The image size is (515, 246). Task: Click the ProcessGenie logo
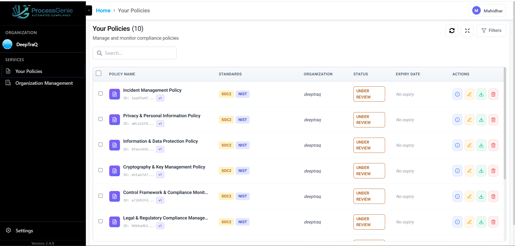click(43, 12)
